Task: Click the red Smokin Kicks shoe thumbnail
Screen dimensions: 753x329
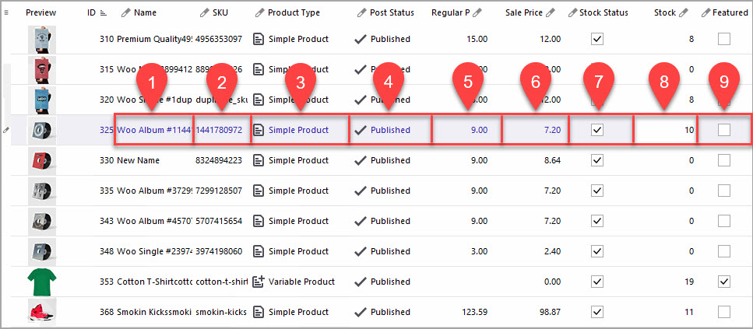Action: click(x=41, y=313)
